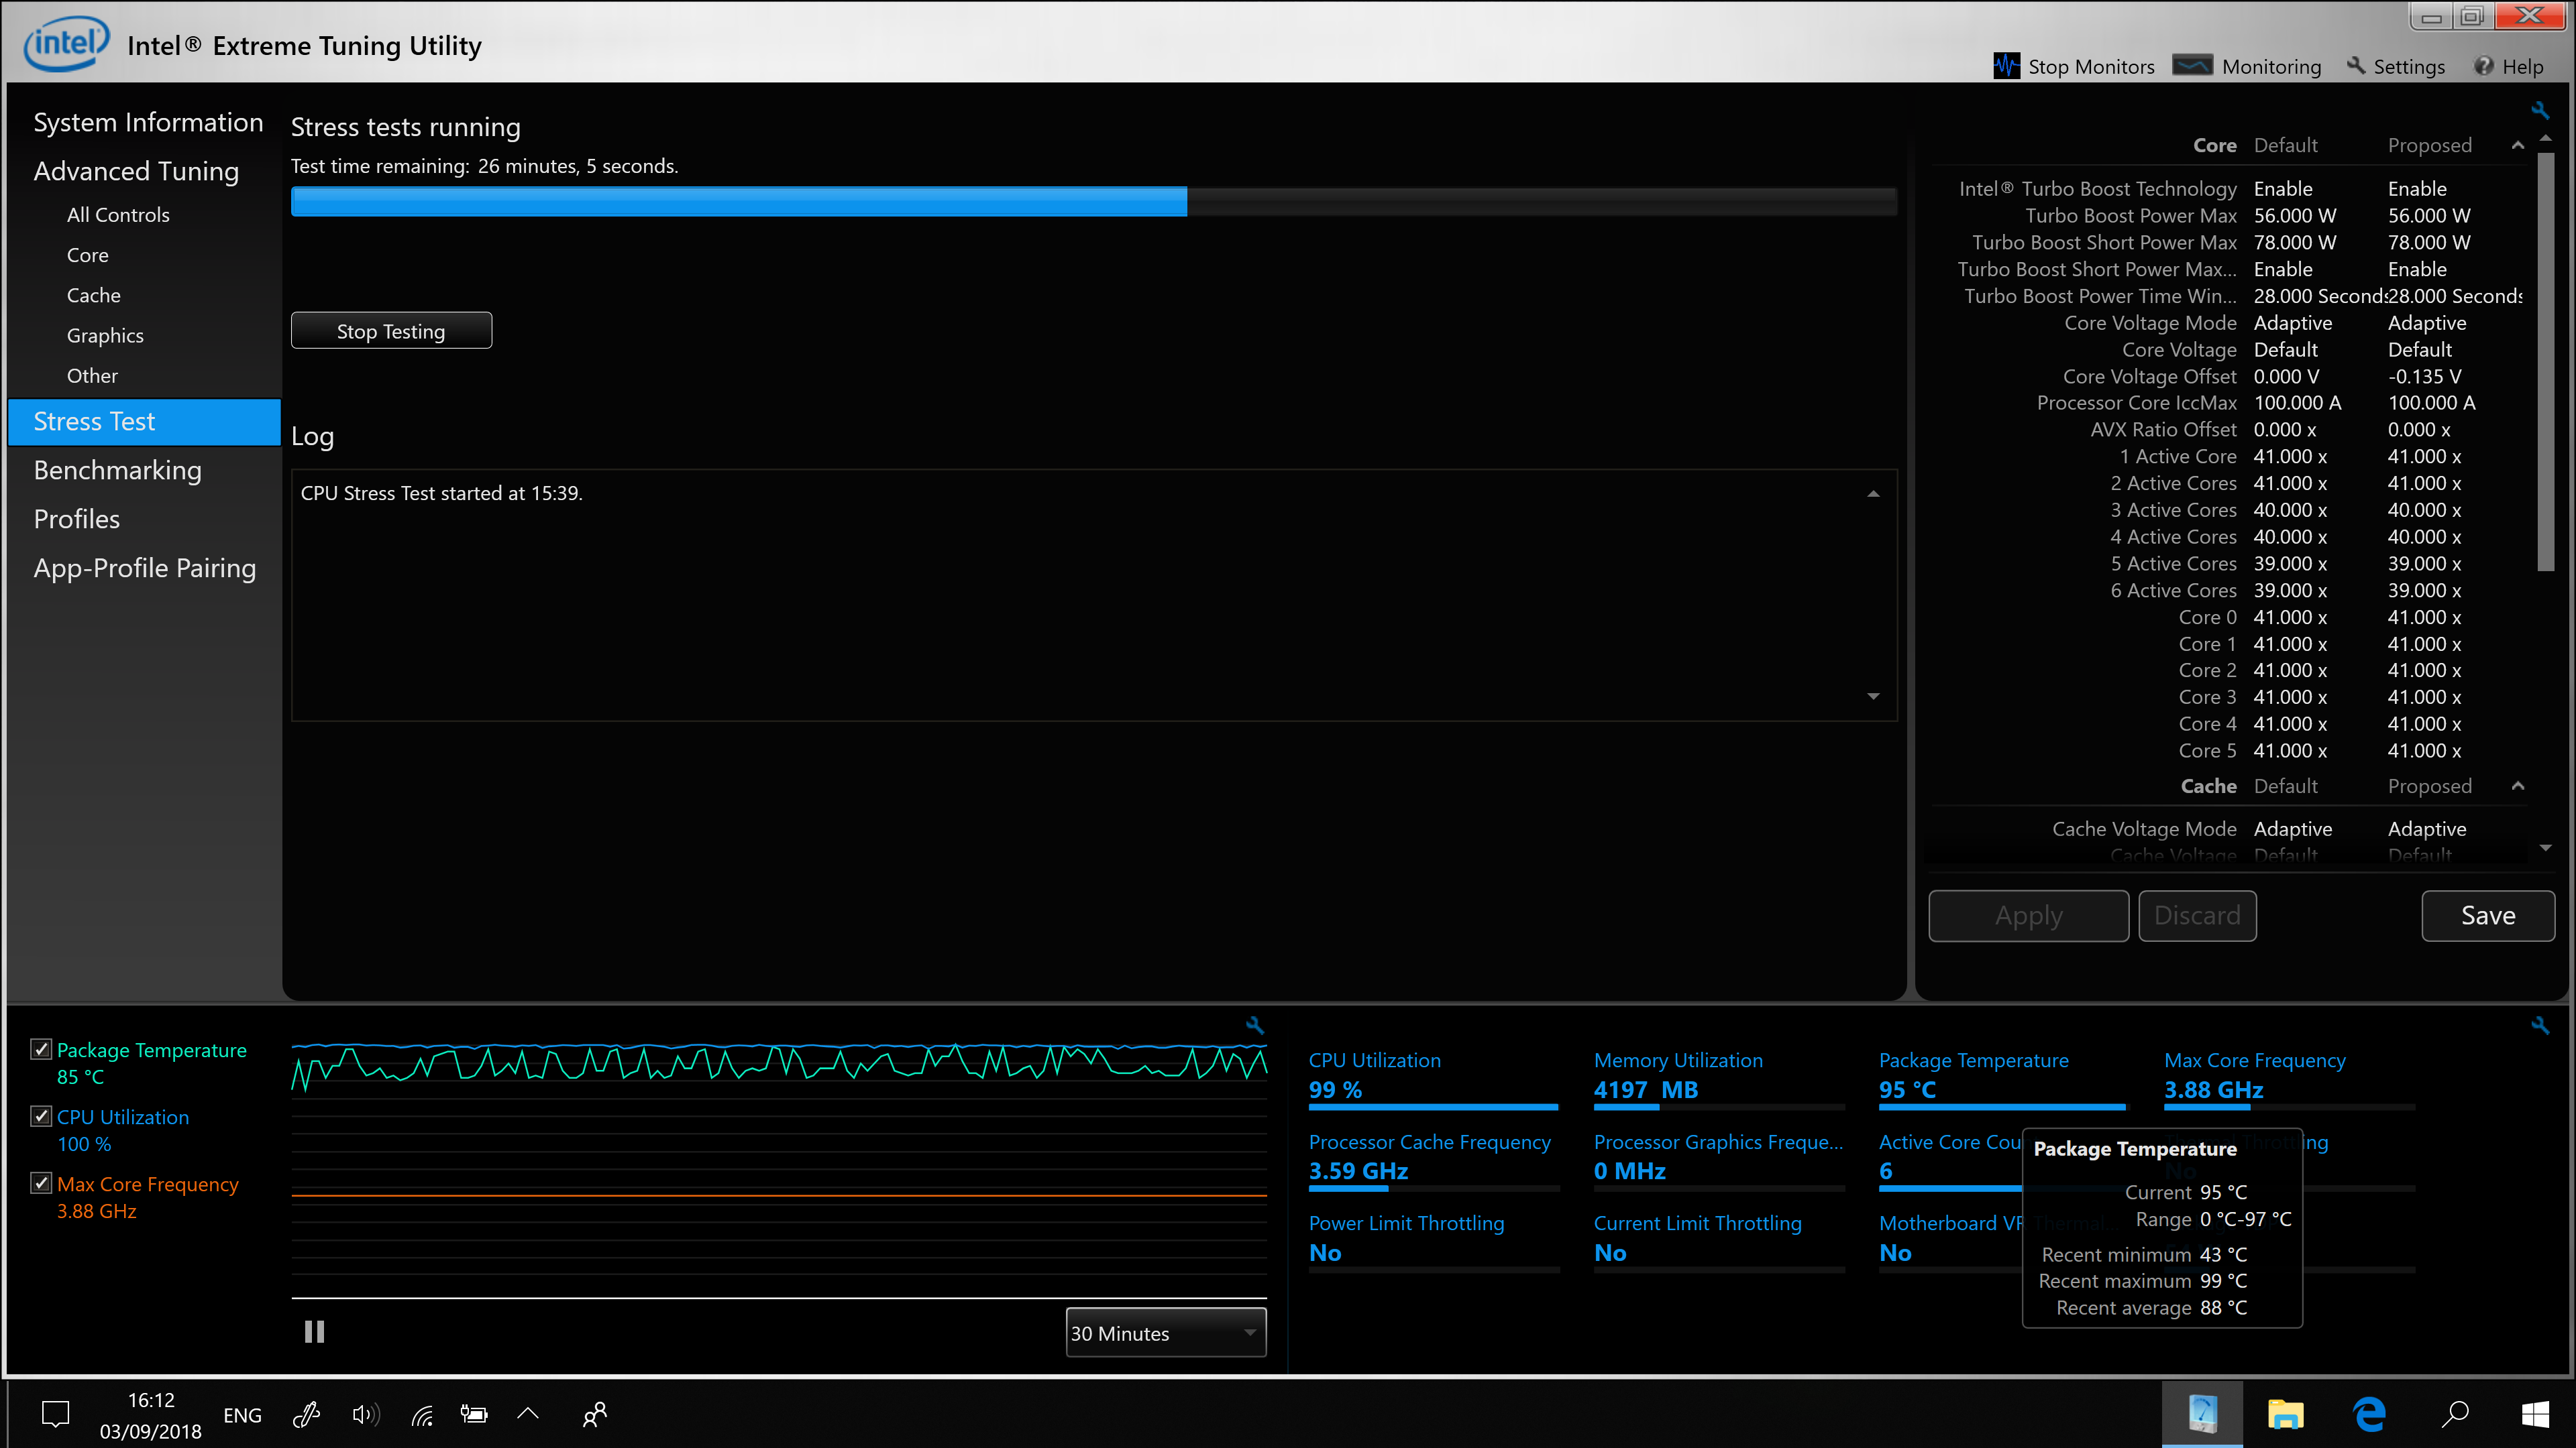This screenshot has width=2576, height=1448.
Task: Click the pen Windows Ink Workspace icon
Action: pyautogui.click(x=306, y=1414)
